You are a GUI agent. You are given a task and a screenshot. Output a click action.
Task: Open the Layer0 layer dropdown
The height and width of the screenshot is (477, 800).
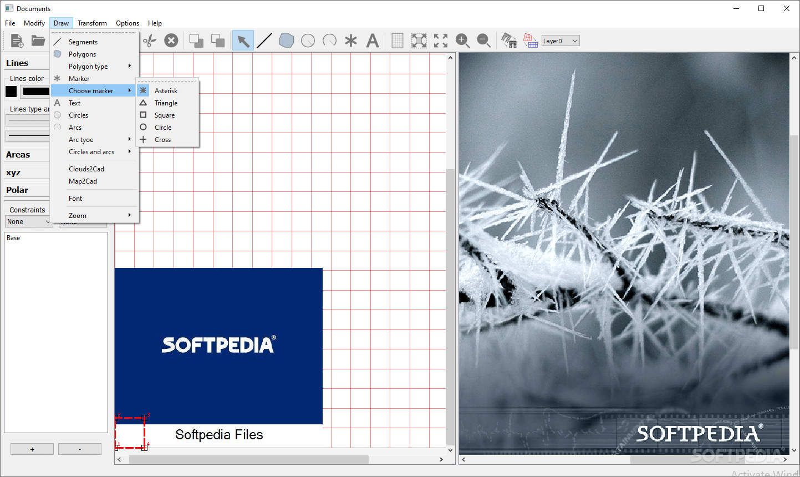pos(560,41)
